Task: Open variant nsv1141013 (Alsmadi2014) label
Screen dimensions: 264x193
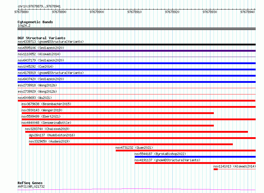Action: coord(235,166)
